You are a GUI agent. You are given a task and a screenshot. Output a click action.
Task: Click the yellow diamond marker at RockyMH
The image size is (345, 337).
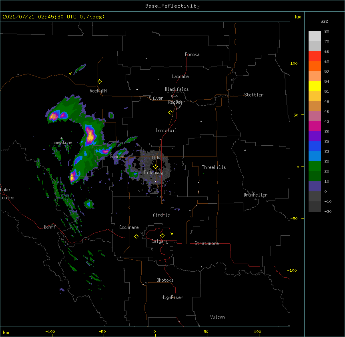[100, 82]
